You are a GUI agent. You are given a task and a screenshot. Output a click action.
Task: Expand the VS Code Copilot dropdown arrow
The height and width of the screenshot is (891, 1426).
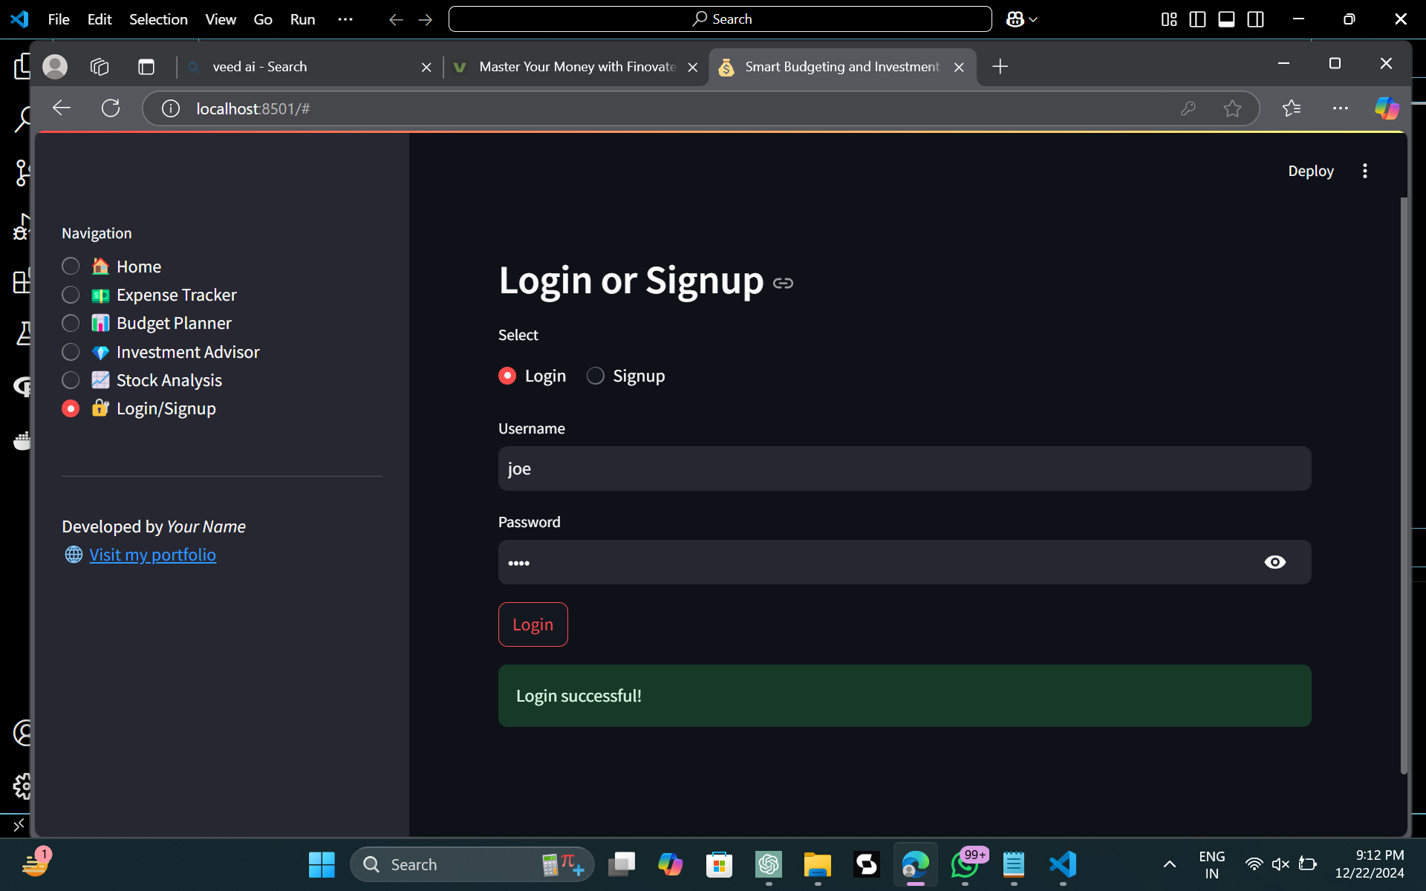(x=1033, y=19)
